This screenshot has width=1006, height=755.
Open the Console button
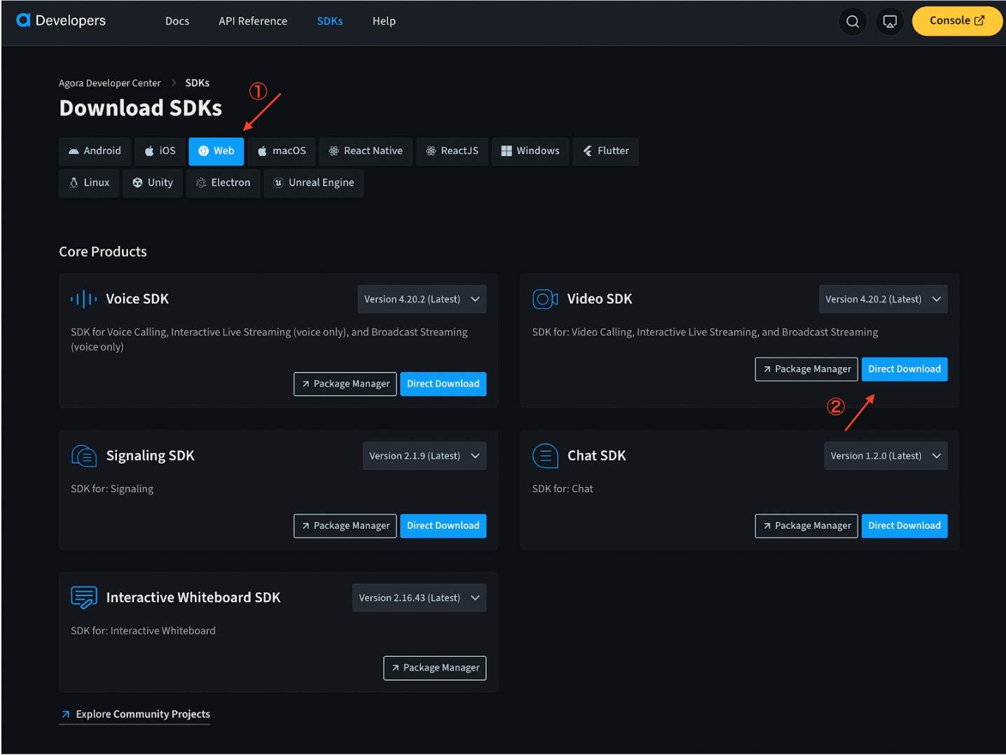(x=957, y=21)
